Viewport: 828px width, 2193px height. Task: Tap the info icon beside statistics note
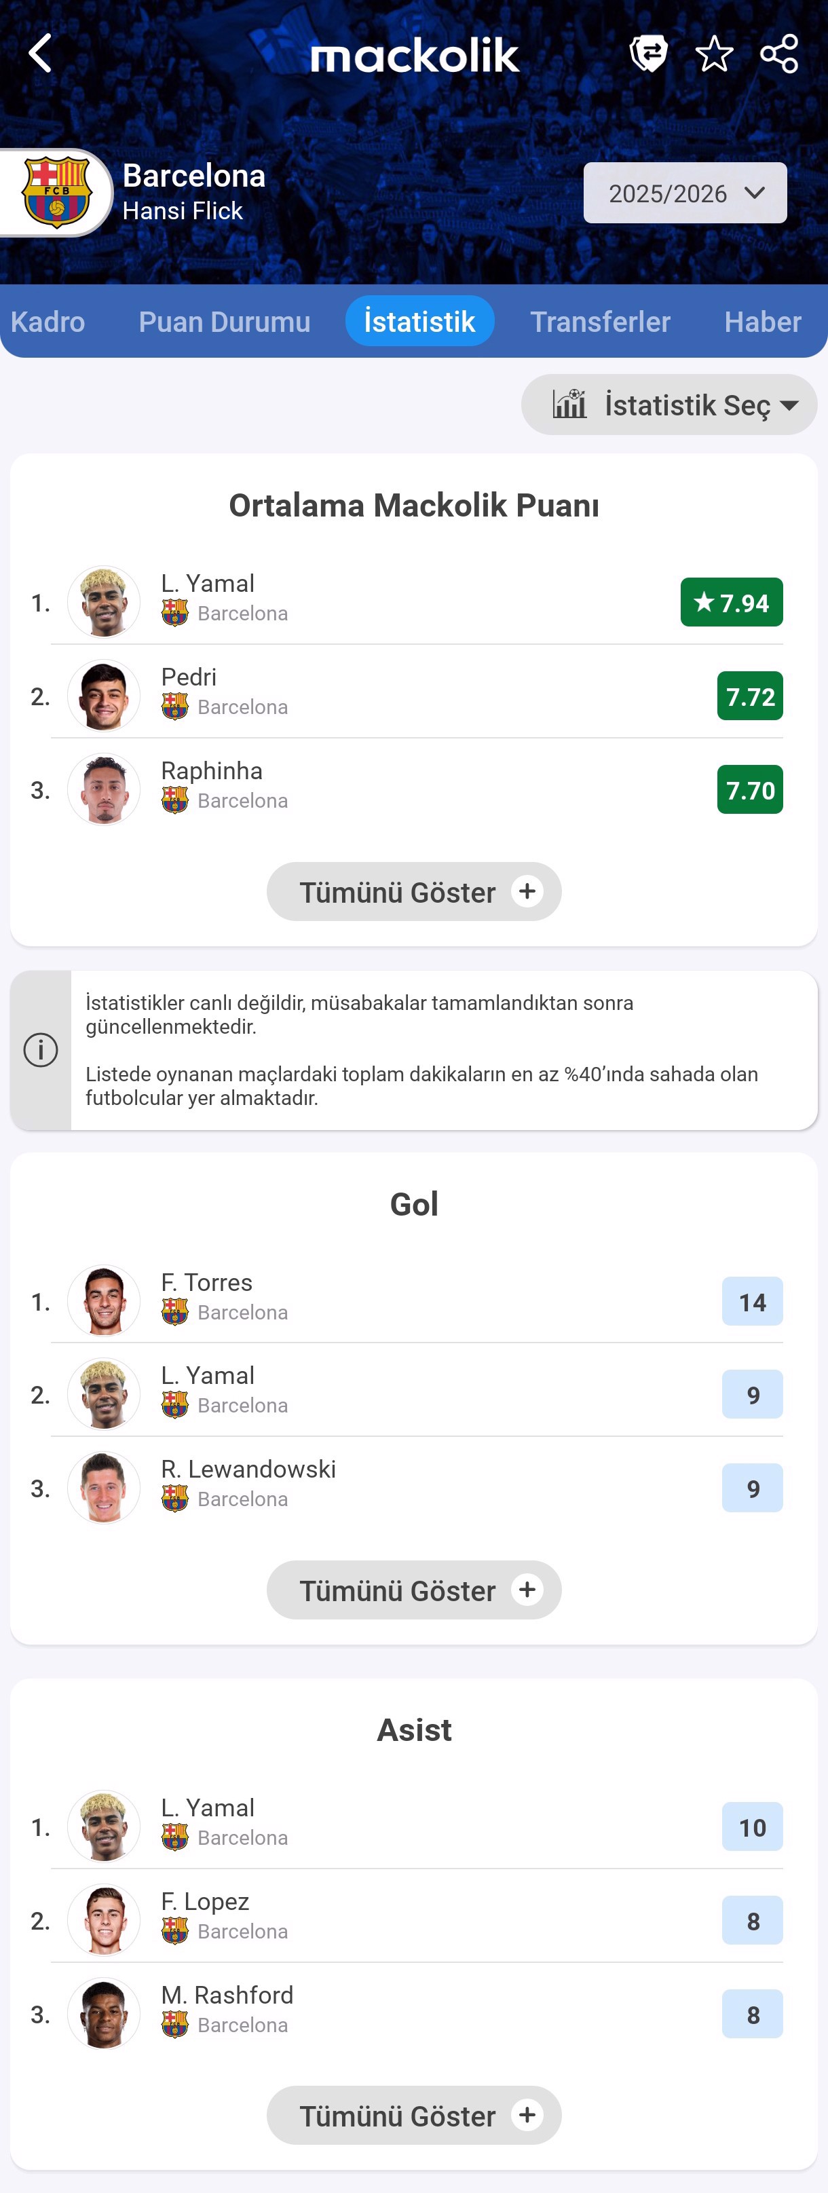pyautogui.click(x=41, y=1050)
